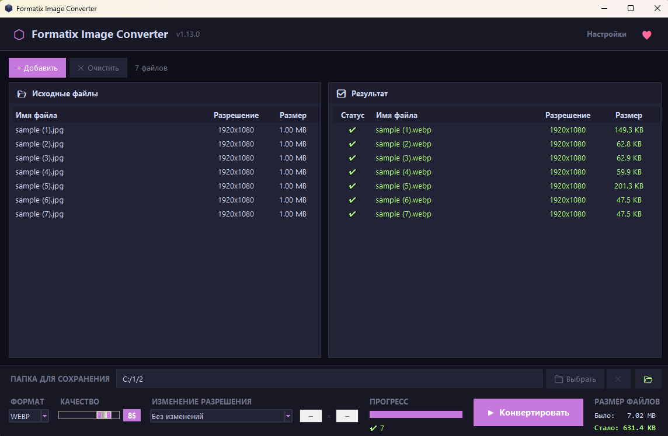Sort results by Размер header
The image size is (668, 436).
pyautogui.click(x=629, y=116)
